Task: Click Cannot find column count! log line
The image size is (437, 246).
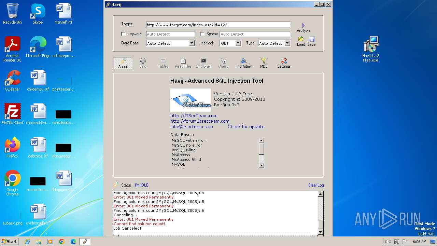Action: pos(139,224)
